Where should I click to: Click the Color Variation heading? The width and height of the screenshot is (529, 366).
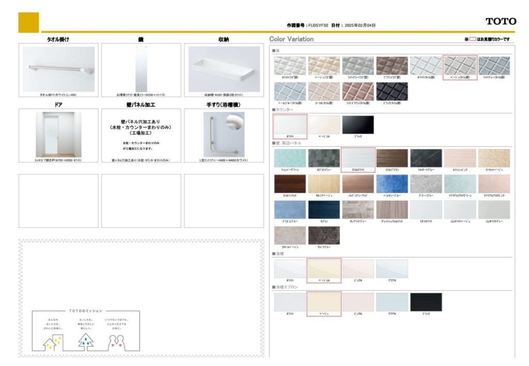[x=291, y=39]
